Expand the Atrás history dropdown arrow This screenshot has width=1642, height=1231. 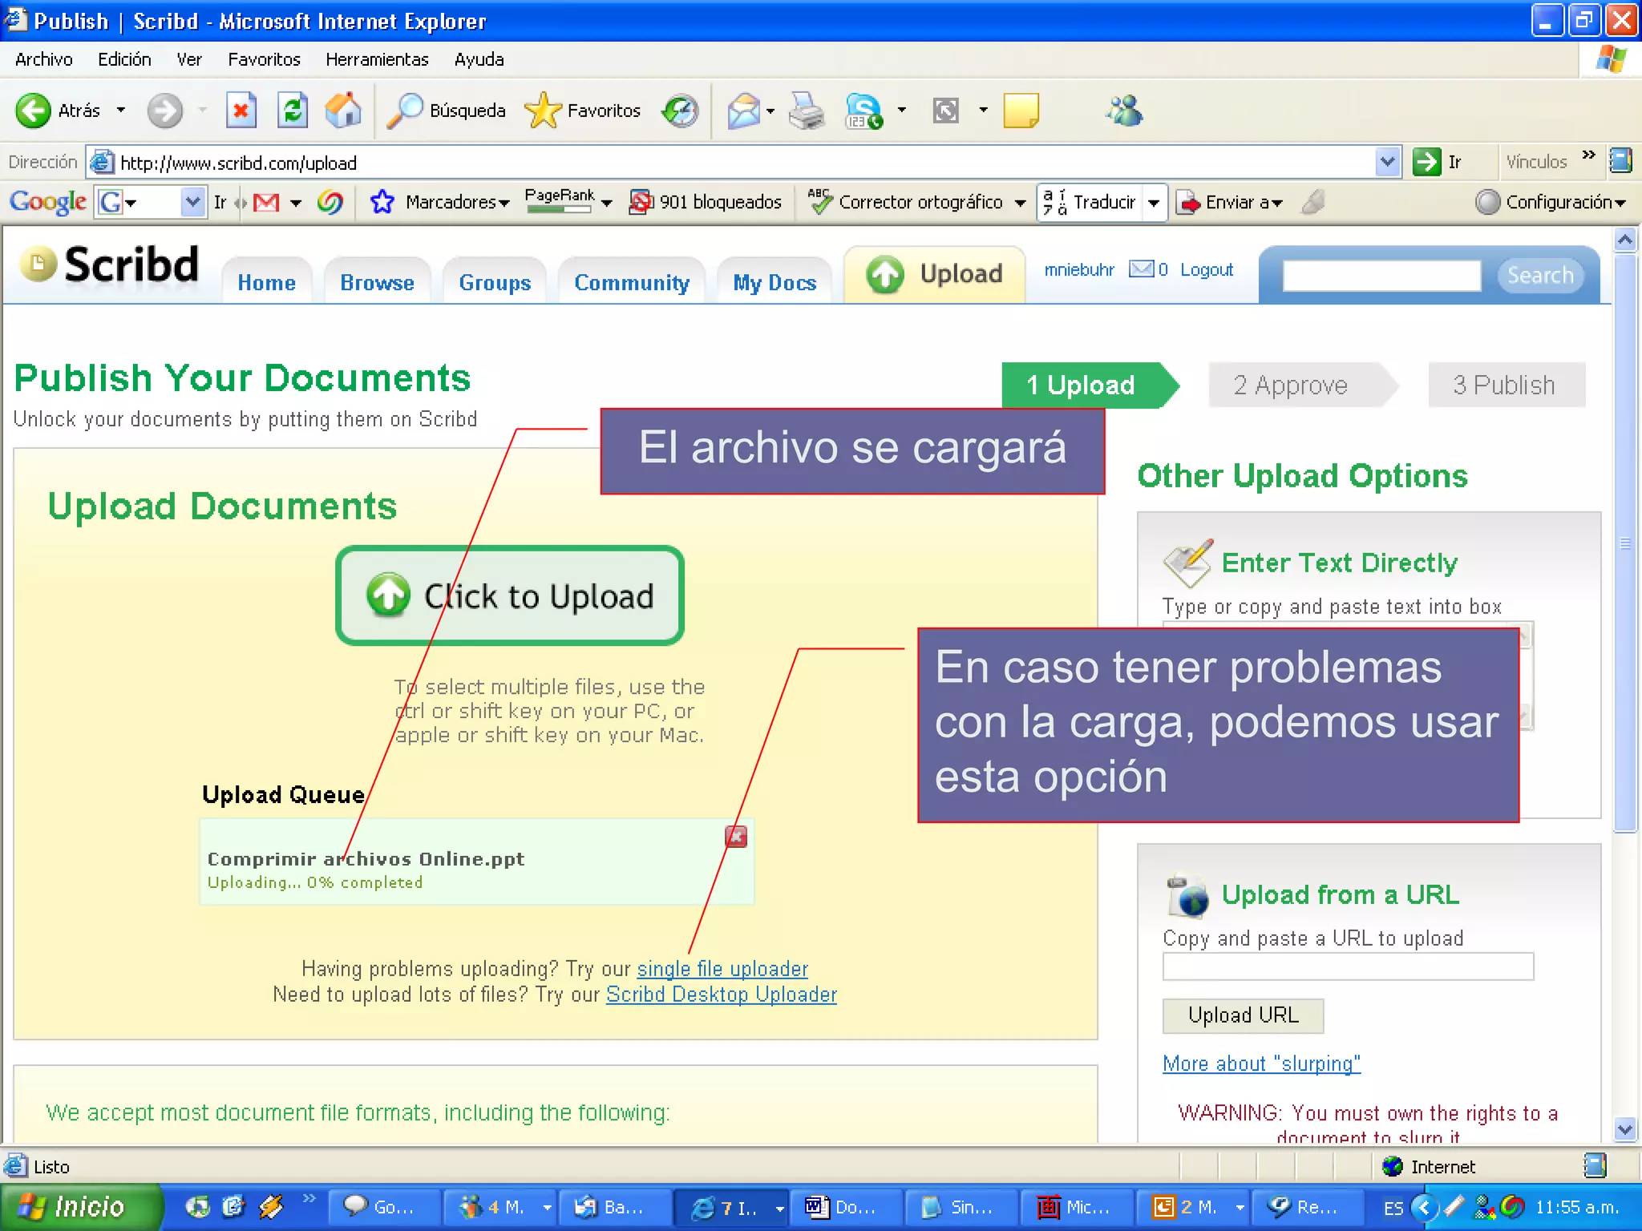coord(121,111)
